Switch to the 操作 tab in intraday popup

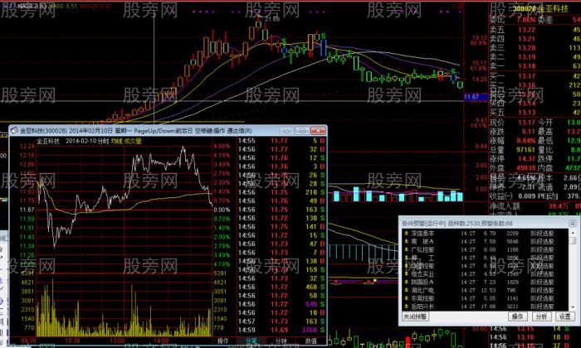coord(222,341)
